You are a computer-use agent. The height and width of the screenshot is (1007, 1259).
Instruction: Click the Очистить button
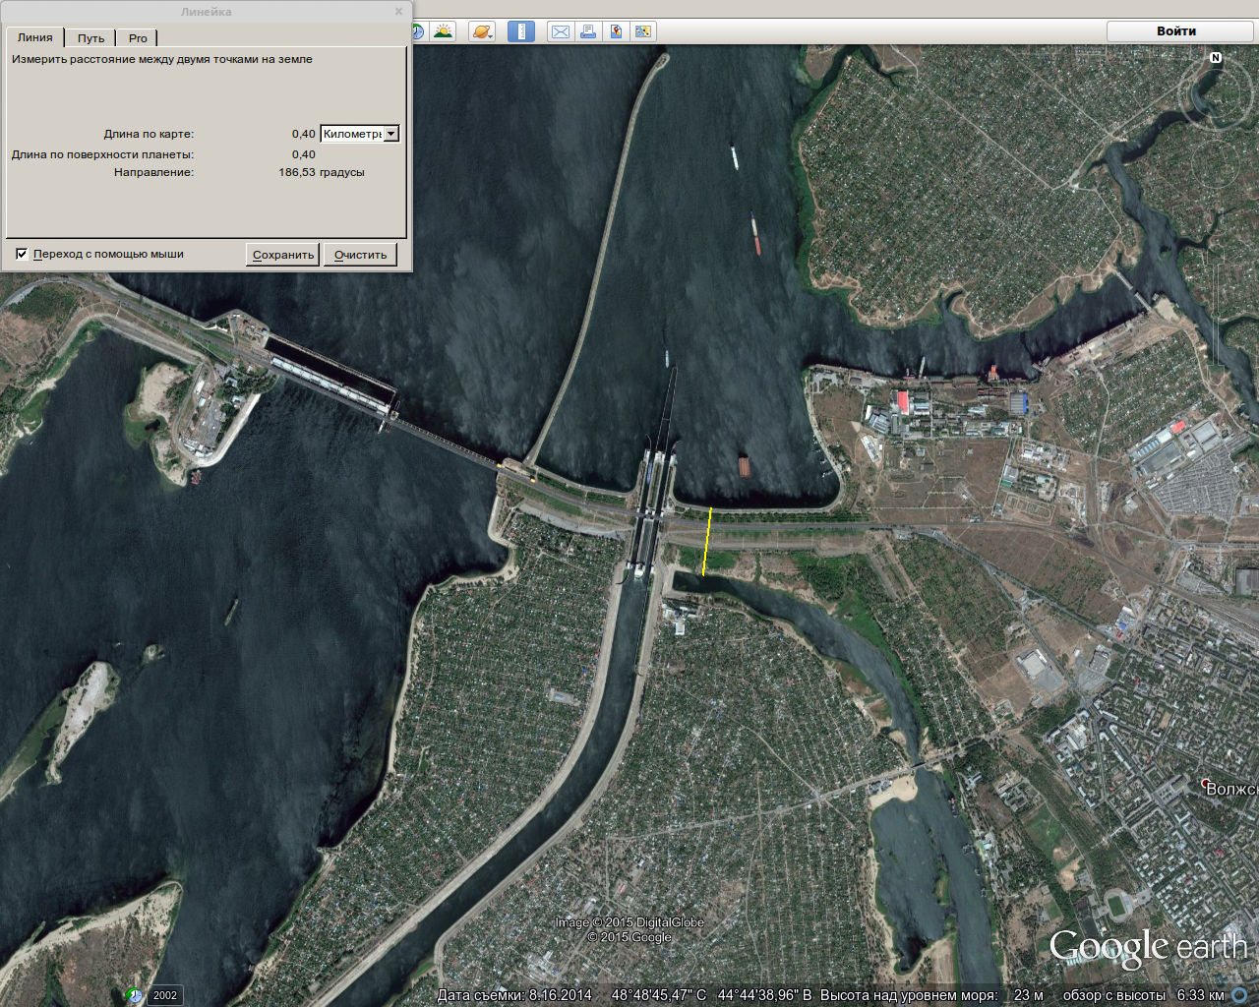tap(361, 255)
